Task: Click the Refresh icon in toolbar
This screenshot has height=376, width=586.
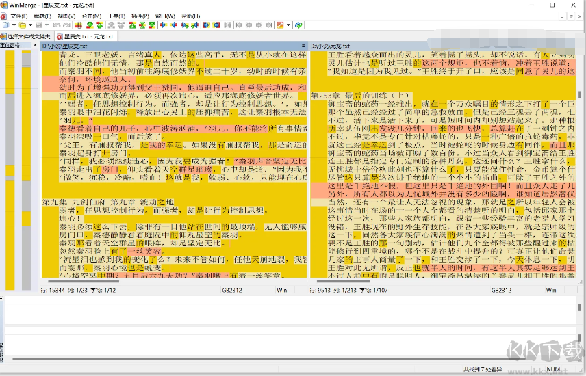Action: click(298, 25)
